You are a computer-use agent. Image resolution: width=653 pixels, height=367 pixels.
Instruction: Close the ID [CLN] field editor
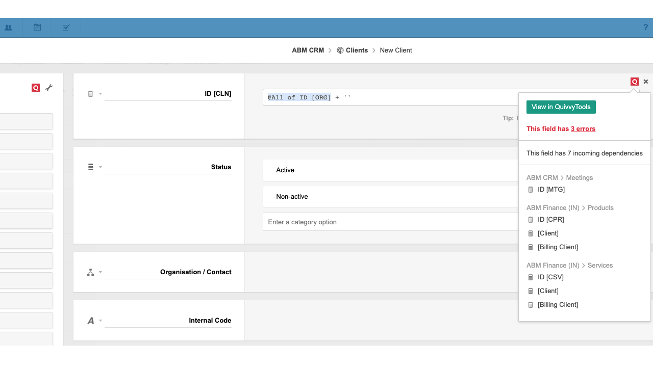(646, 82)
